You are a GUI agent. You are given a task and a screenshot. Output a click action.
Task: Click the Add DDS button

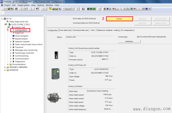click(143, 19)
